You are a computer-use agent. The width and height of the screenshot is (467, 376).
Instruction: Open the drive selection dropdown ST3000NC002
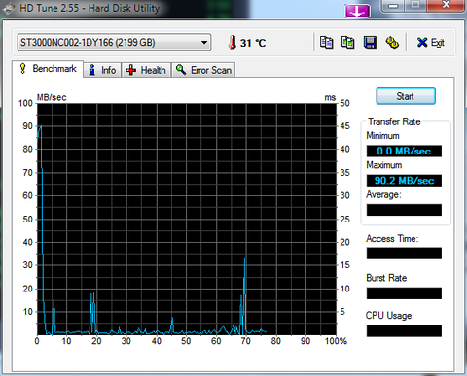click(x=114, y=42)
